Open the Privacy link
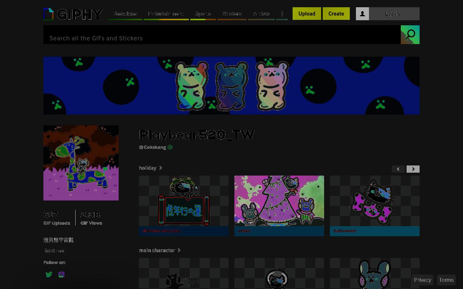 tap(422, 280)
